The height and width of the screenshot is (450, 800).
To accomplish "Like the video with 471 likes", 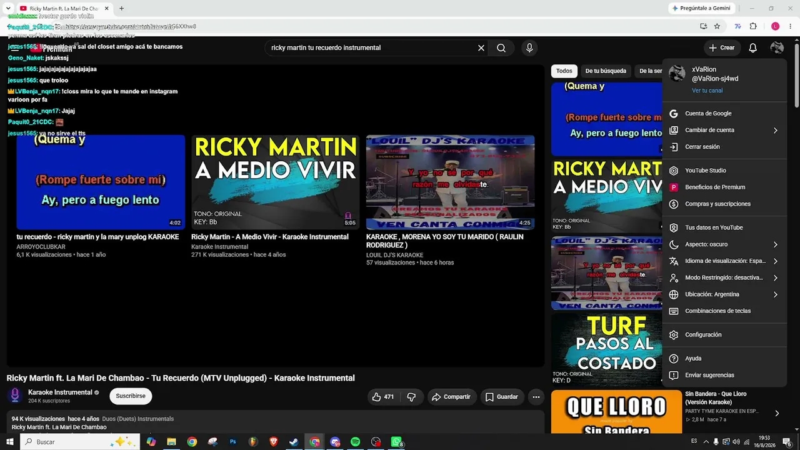I will pos(384,397).
